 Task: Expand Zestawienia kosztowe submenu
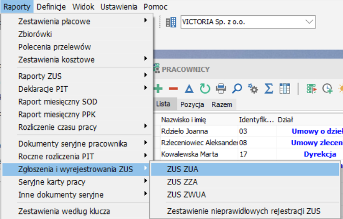click(x=77, y=60)
